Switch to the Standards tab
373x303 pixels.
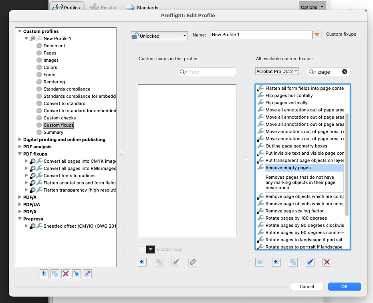click(x=142, y=7)
